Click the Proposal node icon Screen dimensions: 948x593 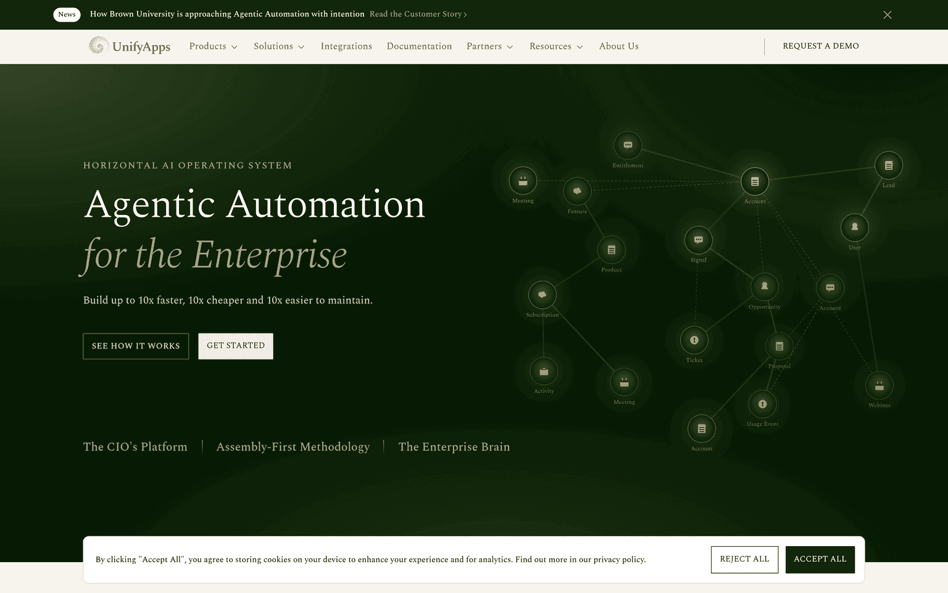click(x=780, y=347)
